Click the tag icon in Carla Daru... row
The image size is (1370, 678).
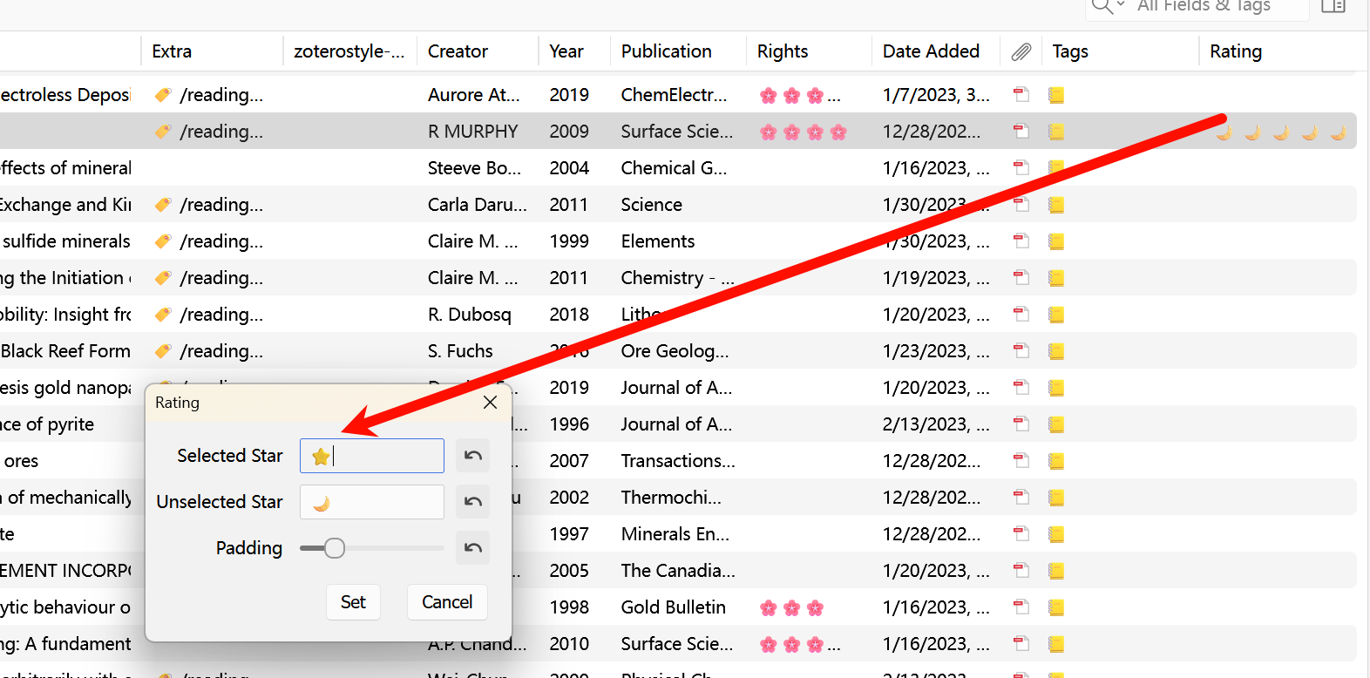tap(163, 205)
